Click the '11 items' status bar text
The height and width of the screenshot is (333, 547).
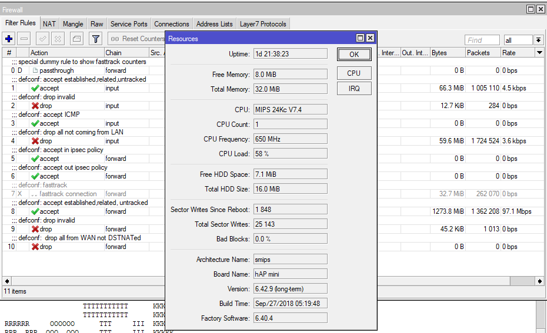click(x=15, y=291)
